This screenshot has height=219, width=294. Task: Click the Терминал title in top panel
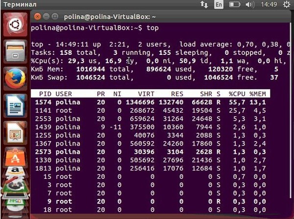17,4
